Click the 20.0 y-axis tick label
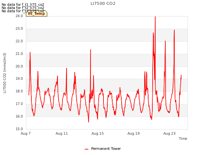 (x=19, y=66)
